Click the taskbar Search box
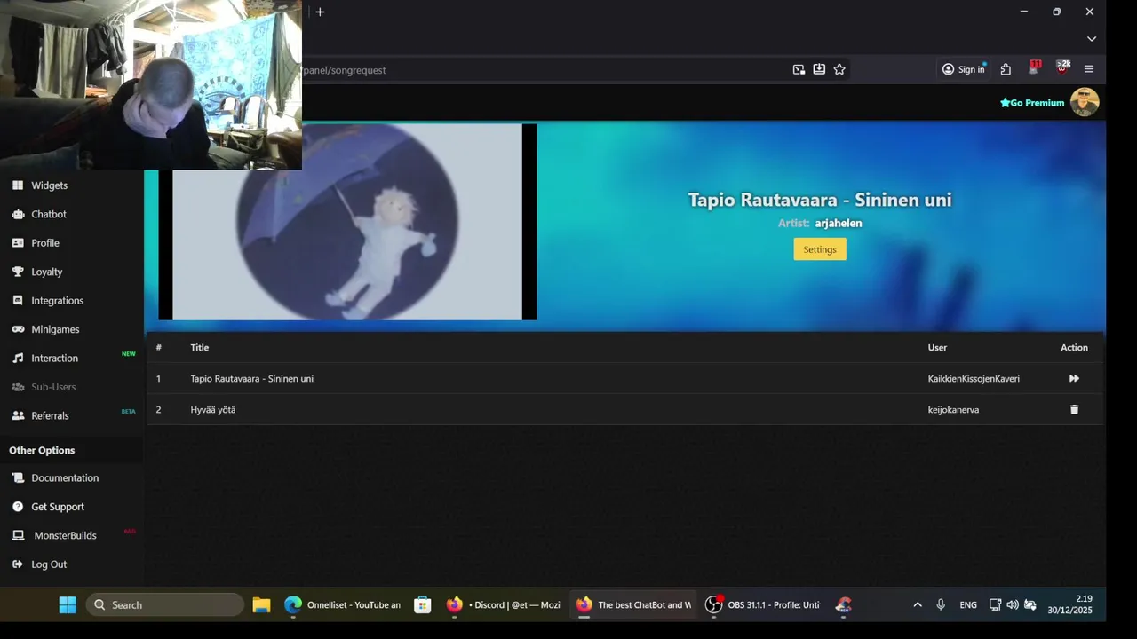Screen dimensions: 1137x639 click(165, 604)
